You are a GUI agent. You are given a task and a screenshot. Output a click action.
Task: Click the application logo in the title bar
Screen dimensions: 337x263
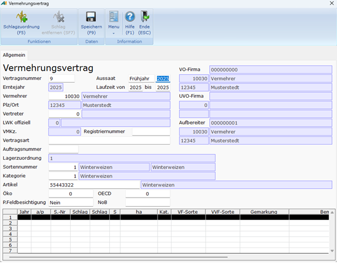tap(4, 3)
